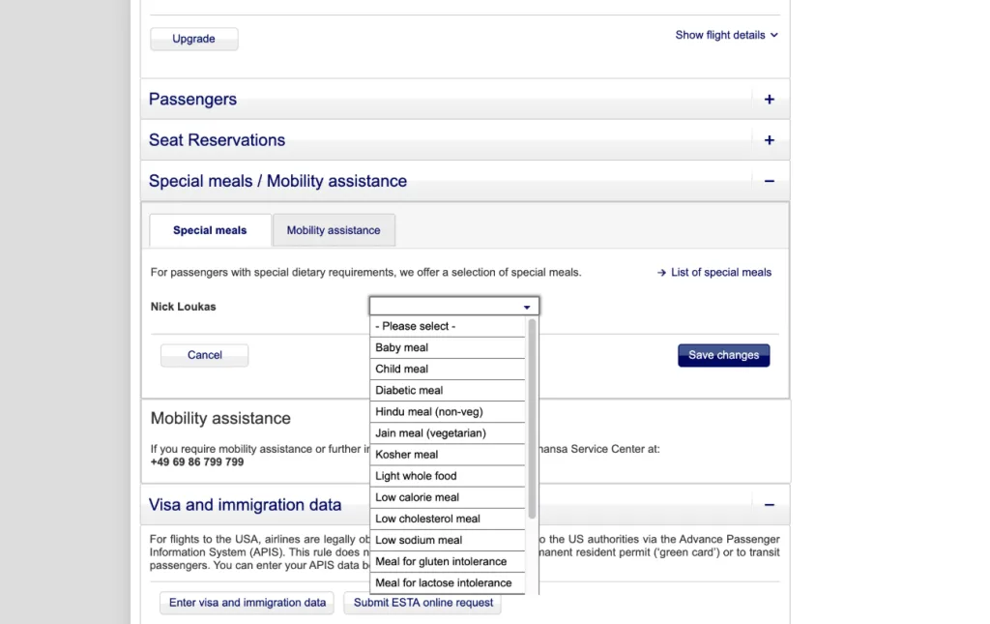Choose Baby meal from the list
Image resolution: width=990 pixels, height=624 pixels.
tap(448, 348)
